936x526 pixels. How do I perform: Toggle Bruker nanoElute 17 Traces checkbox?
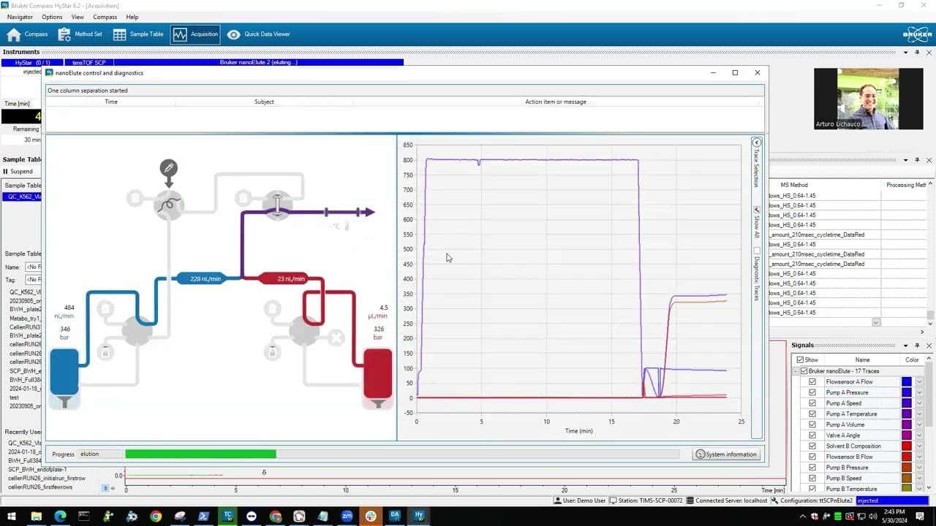pyautogui.click(x=804, y=371)
